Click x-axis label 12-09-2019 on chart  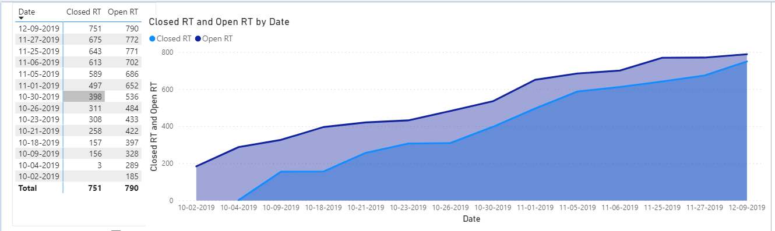746,207
